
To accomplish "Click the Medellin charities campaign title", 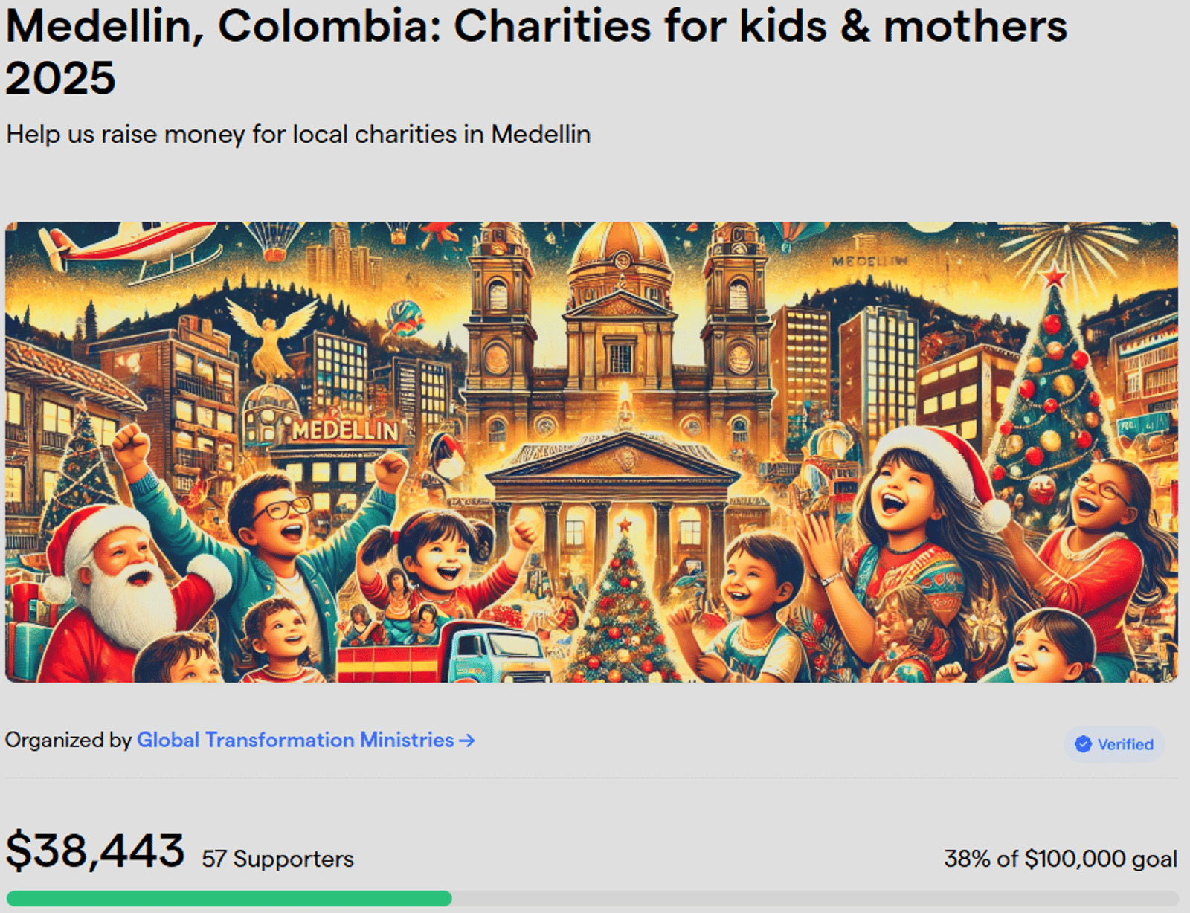I will pos(536,51).
